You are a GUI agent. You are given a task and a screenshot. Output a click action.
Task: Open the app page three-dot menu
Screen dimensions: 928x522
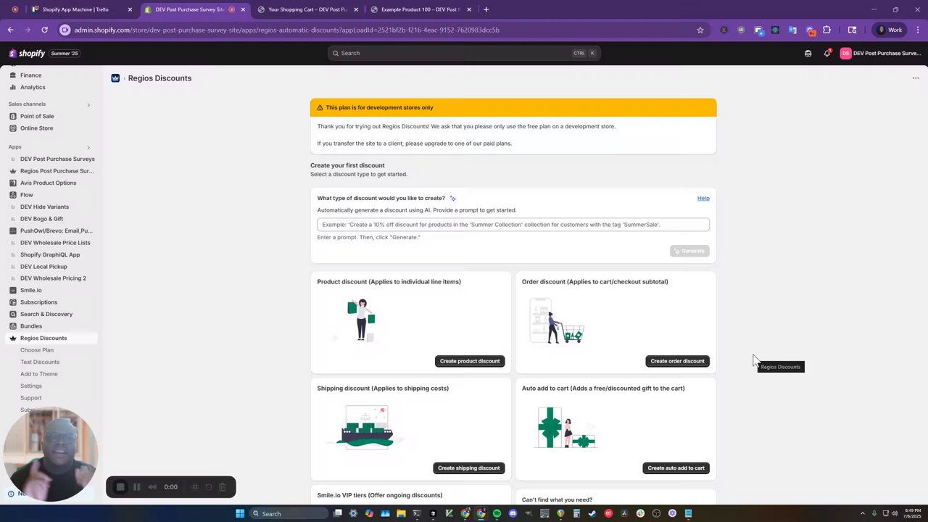(x=916, y=78)
